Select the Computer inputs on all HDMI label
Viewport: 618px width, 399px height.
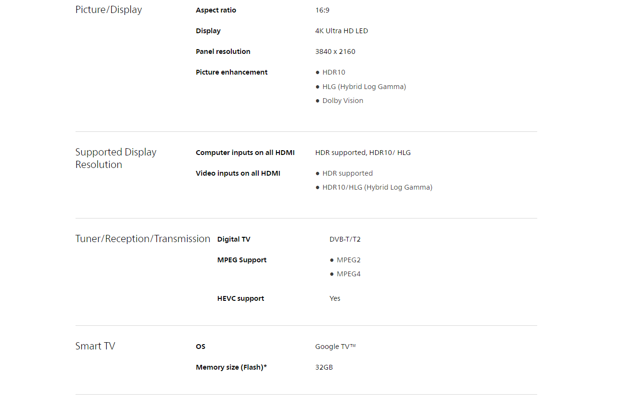245,153
